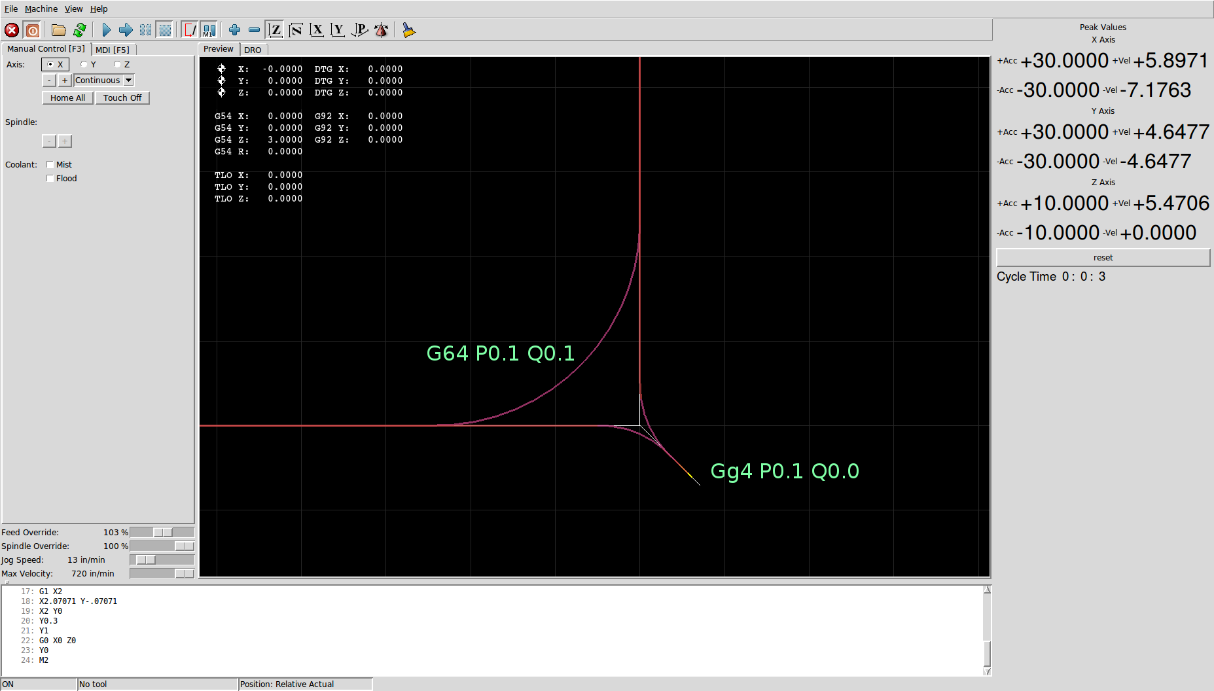Select the Y front view

pyautogui.click(x=338, y=30)
